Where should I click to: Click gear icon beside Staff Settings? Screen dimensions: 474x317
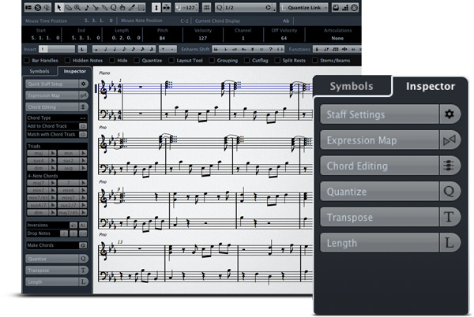[450, 114]
